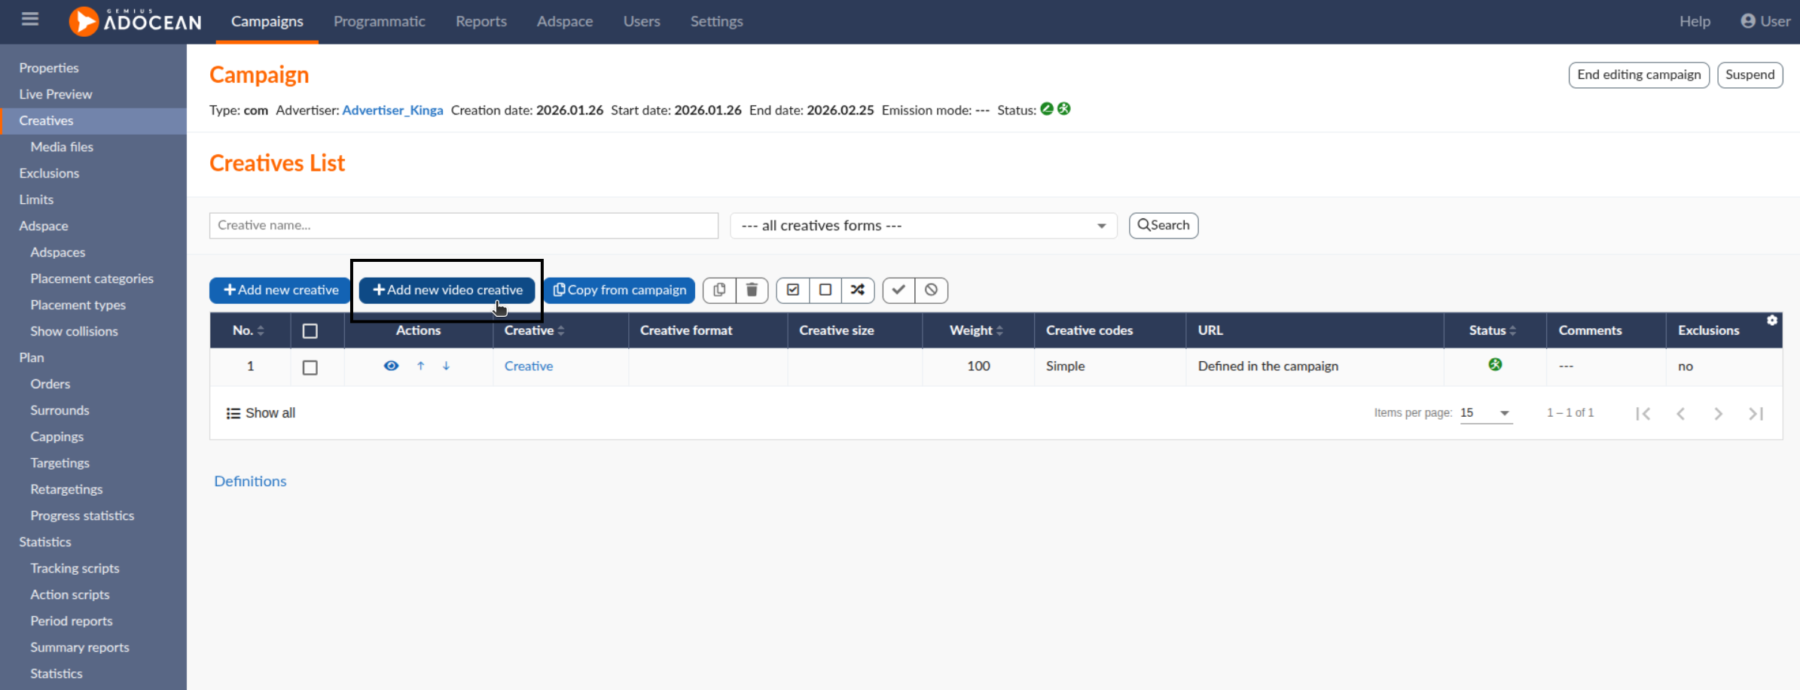Open table column settings gear icon
The height and width of the screenshot is (690, 1800).
(x=1772, y=321)
